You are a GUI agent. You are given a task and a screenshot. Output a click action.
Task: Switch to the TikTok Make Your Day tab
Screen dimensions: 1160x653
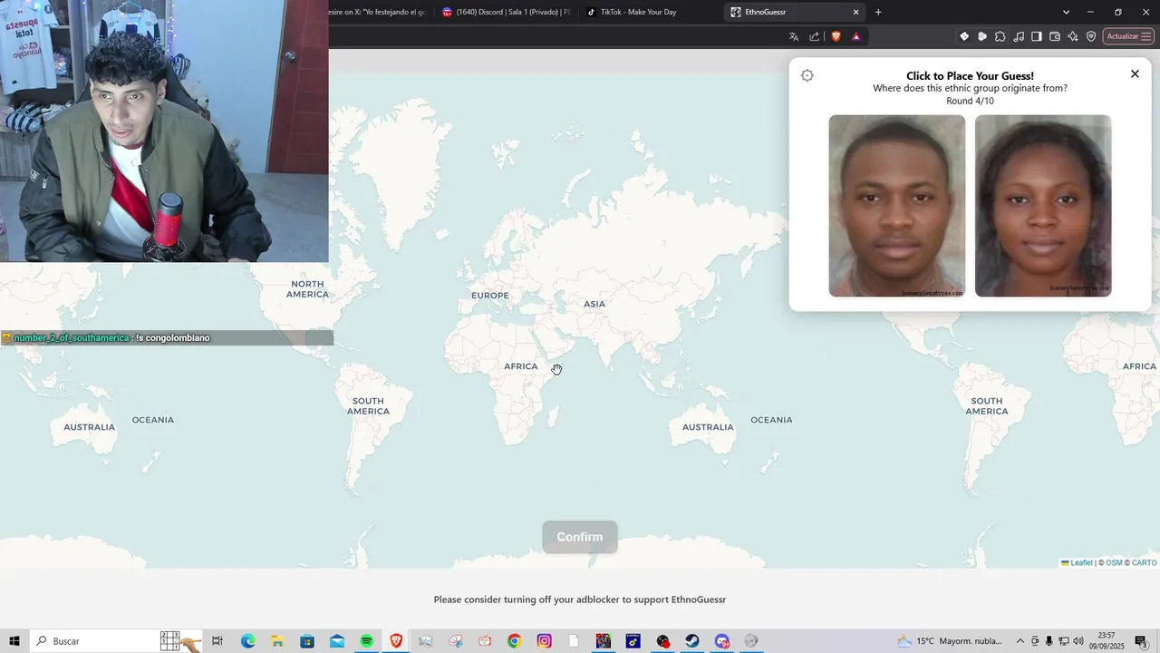tap(643, 12)
